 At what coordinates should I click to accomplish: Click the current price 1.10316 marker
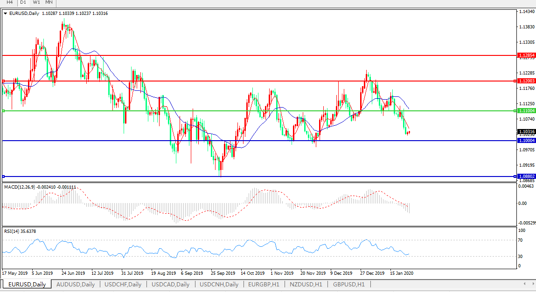coord(527,131)
